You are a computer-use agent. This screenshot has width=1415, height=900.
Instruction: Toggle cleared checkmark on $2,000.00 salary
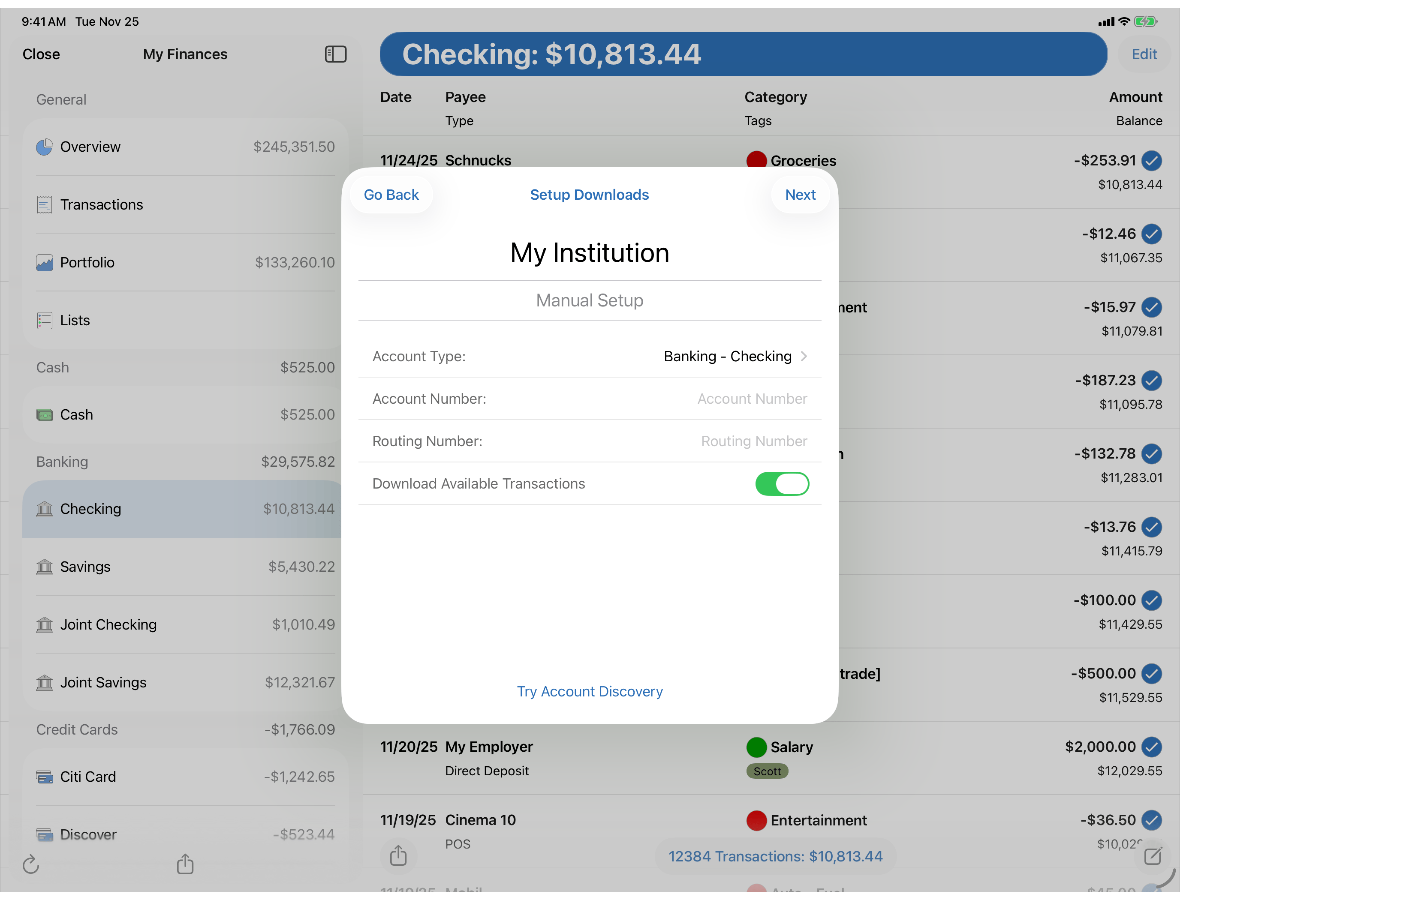(1151, 747)
